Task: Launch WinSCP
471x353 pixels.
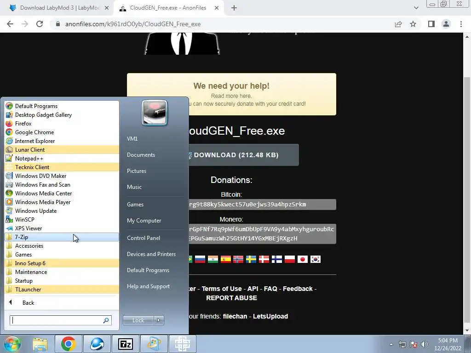Action: 62,219
